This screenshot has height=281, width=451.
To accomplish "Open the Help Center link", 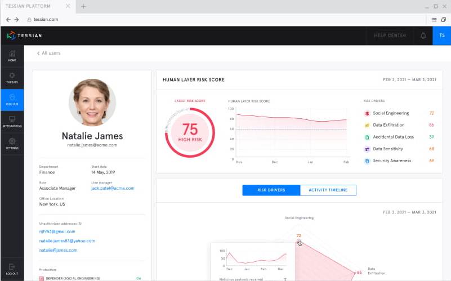I will pos(390,35).
